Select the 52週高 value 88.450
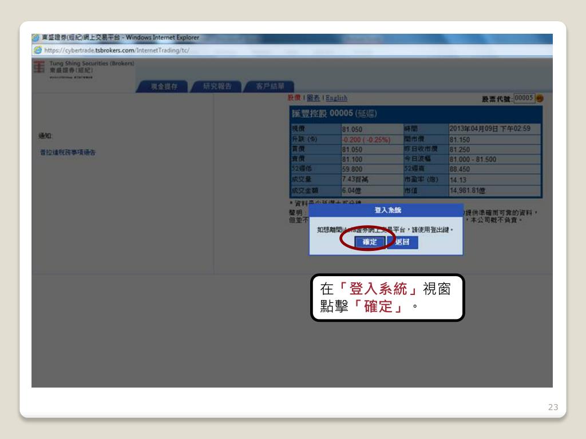Screen dimensions: 586x439 460,169
